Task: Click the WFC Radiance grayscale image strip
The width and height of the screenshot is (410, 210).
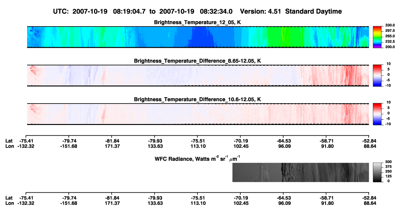Action: [x=301, y=173]
